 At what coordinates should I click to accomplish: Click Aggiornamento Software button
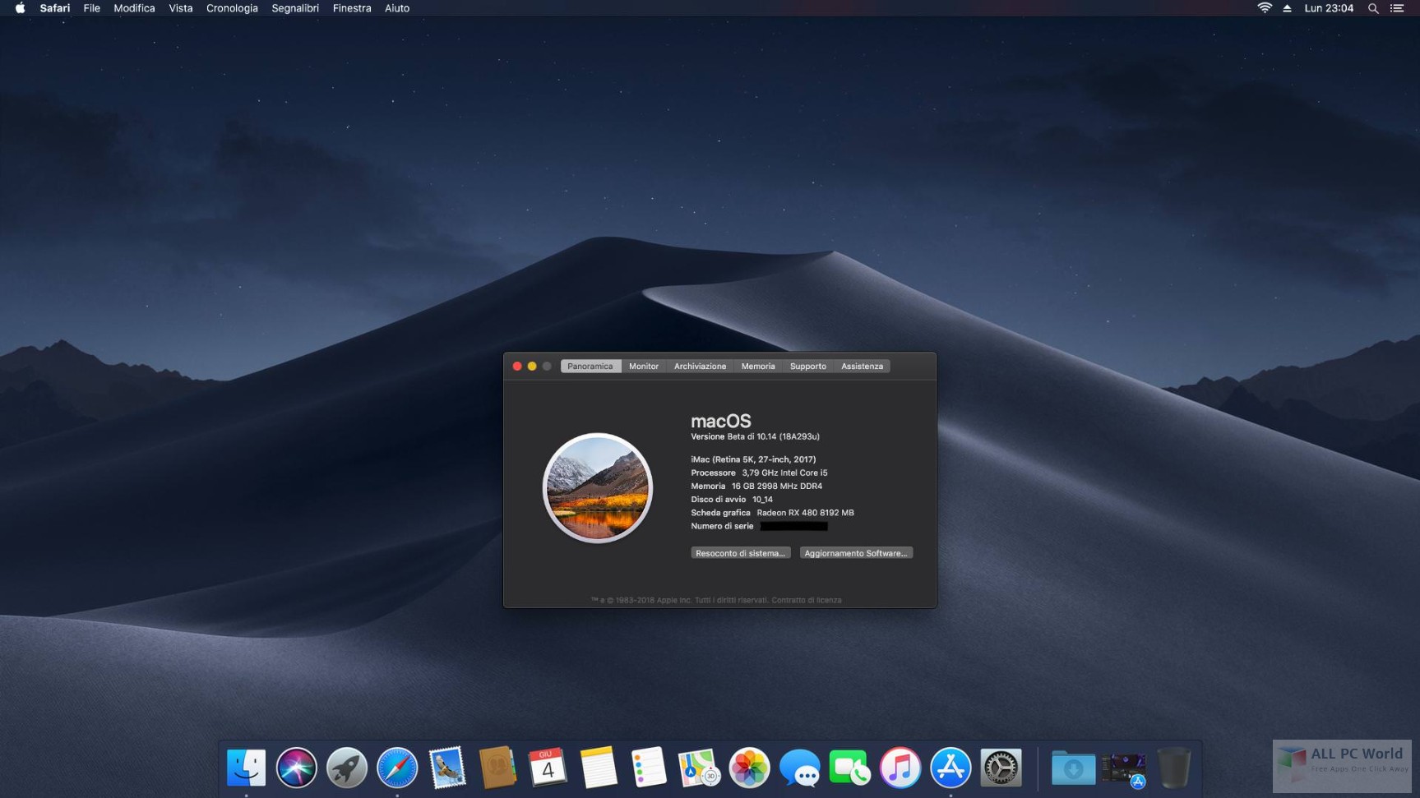[856, 553]
